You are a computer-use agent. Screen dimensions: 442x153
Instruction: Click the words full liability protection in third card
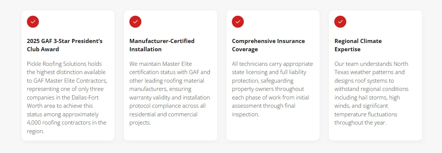[269, 76]
